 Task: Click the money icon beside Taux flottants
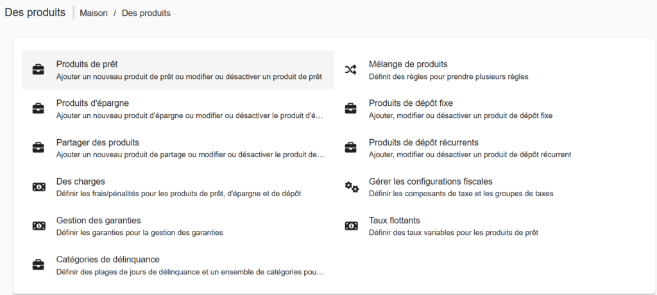pos(351,226)
